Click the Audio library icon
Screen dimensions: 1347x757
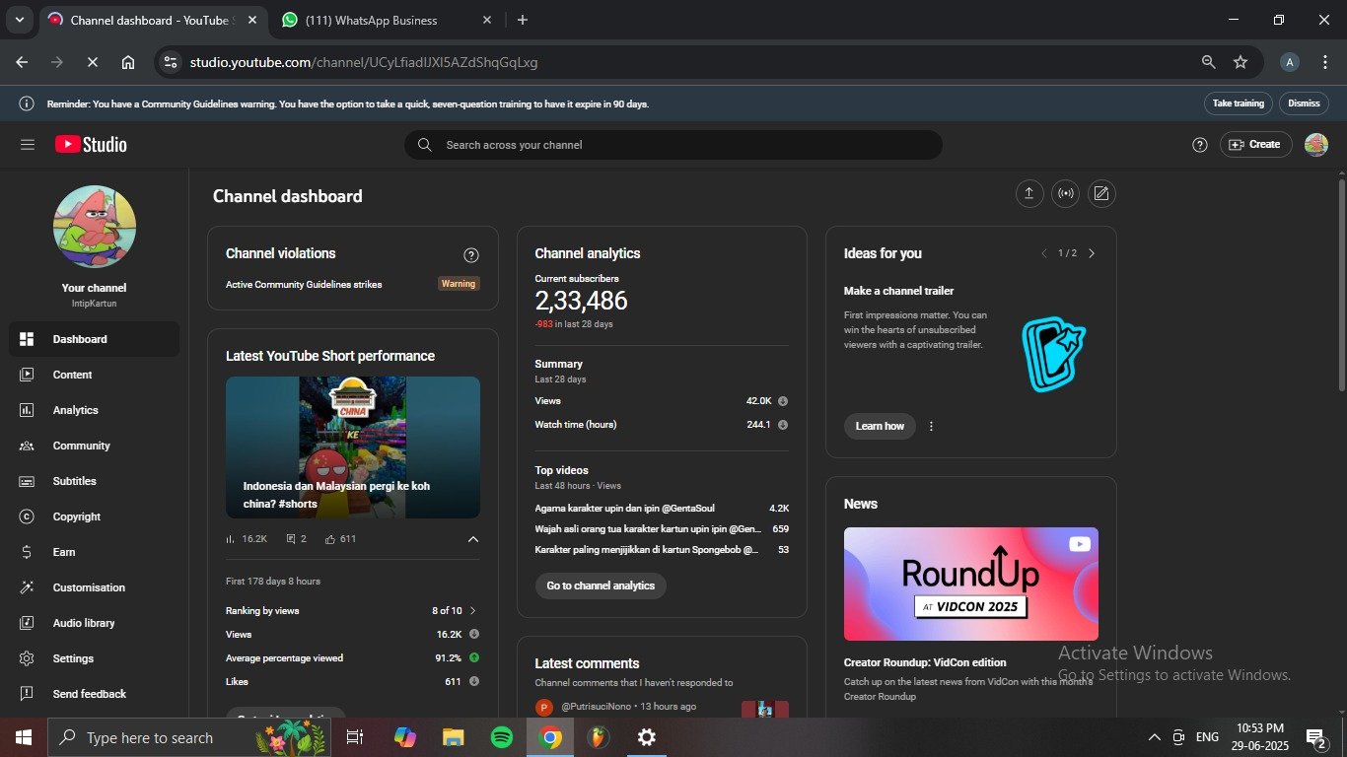[28, 623]
